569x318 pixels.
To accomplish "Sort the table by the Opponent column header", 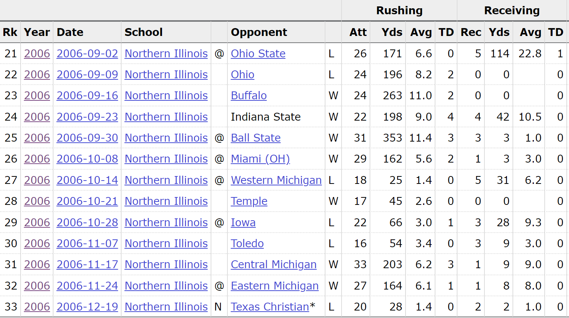I will pyautogui.click(x=259, y=32).
